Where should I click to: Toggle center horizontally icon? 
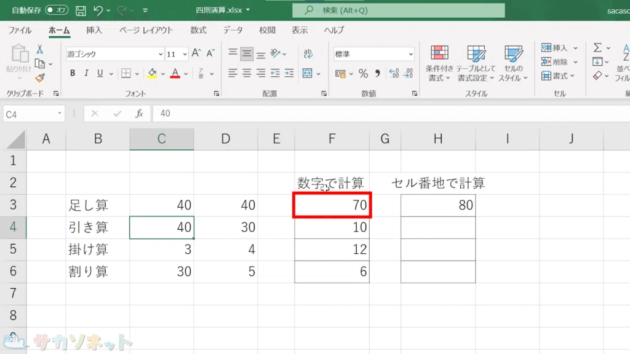[x=247, y=73]
